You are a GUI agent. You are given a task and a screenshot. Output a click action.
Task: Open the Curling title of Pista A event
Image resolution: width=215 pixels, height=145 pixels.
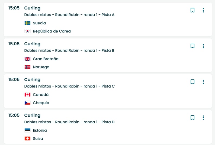(x=32, y=8)
